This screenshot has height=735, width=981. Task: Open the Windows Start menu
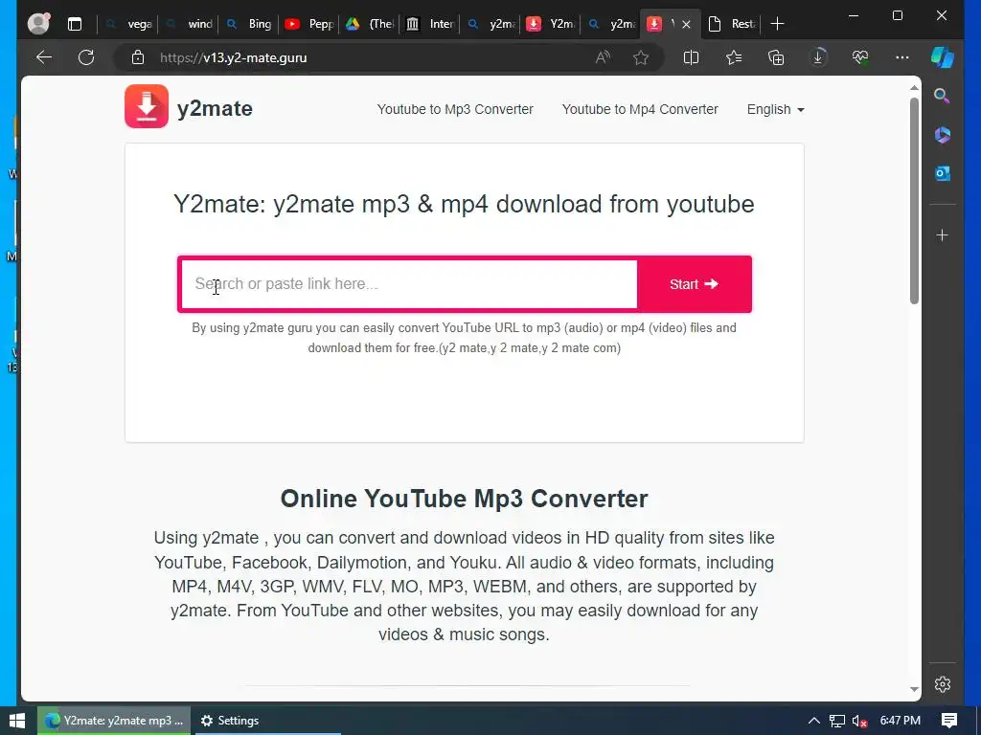[17, 721]
